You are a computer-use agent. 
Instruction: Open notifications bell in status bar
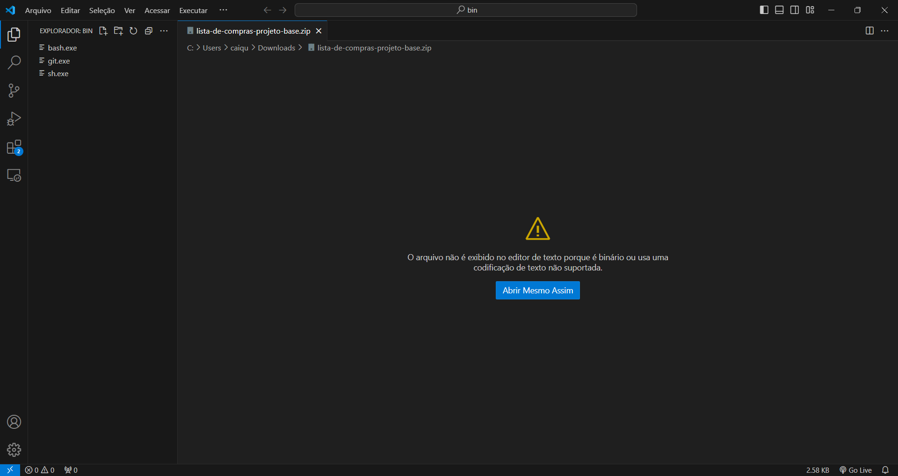click(x=885, y=470)
